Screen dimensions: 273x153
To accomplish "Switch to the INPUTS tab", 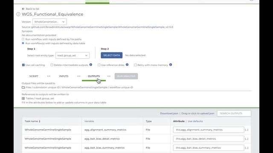I will coord(64,76).
